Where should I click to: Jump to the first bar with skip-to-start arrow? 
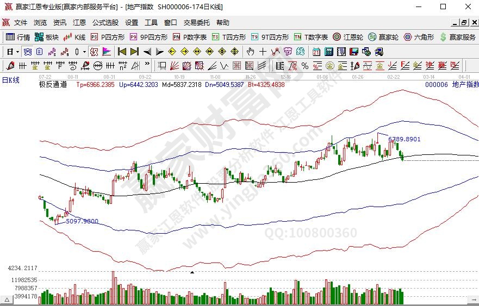pyautogui.click(x=122, y=52)
